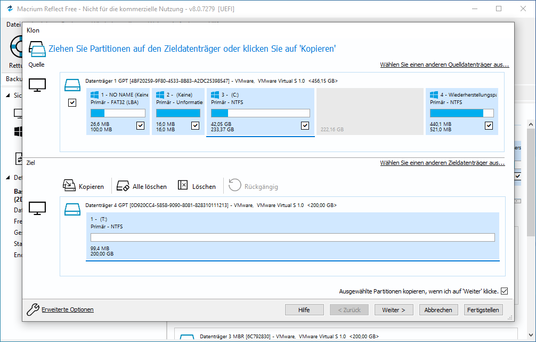This screenshot has height=342, width=536.
Task: Click the Macrium Reflect title bar icon
Action: coord(10,9)
